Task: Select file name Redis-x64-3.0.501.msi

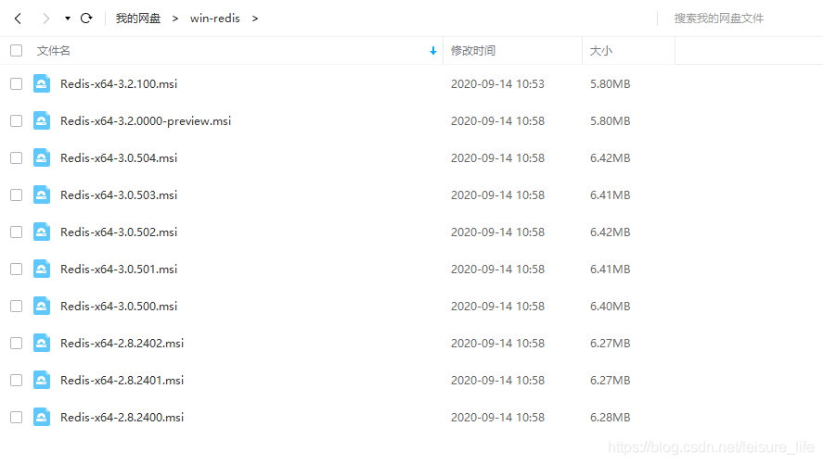Action: 119,270
